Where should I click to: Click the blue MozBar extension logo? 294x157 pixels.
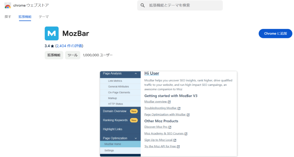[52, 33]
